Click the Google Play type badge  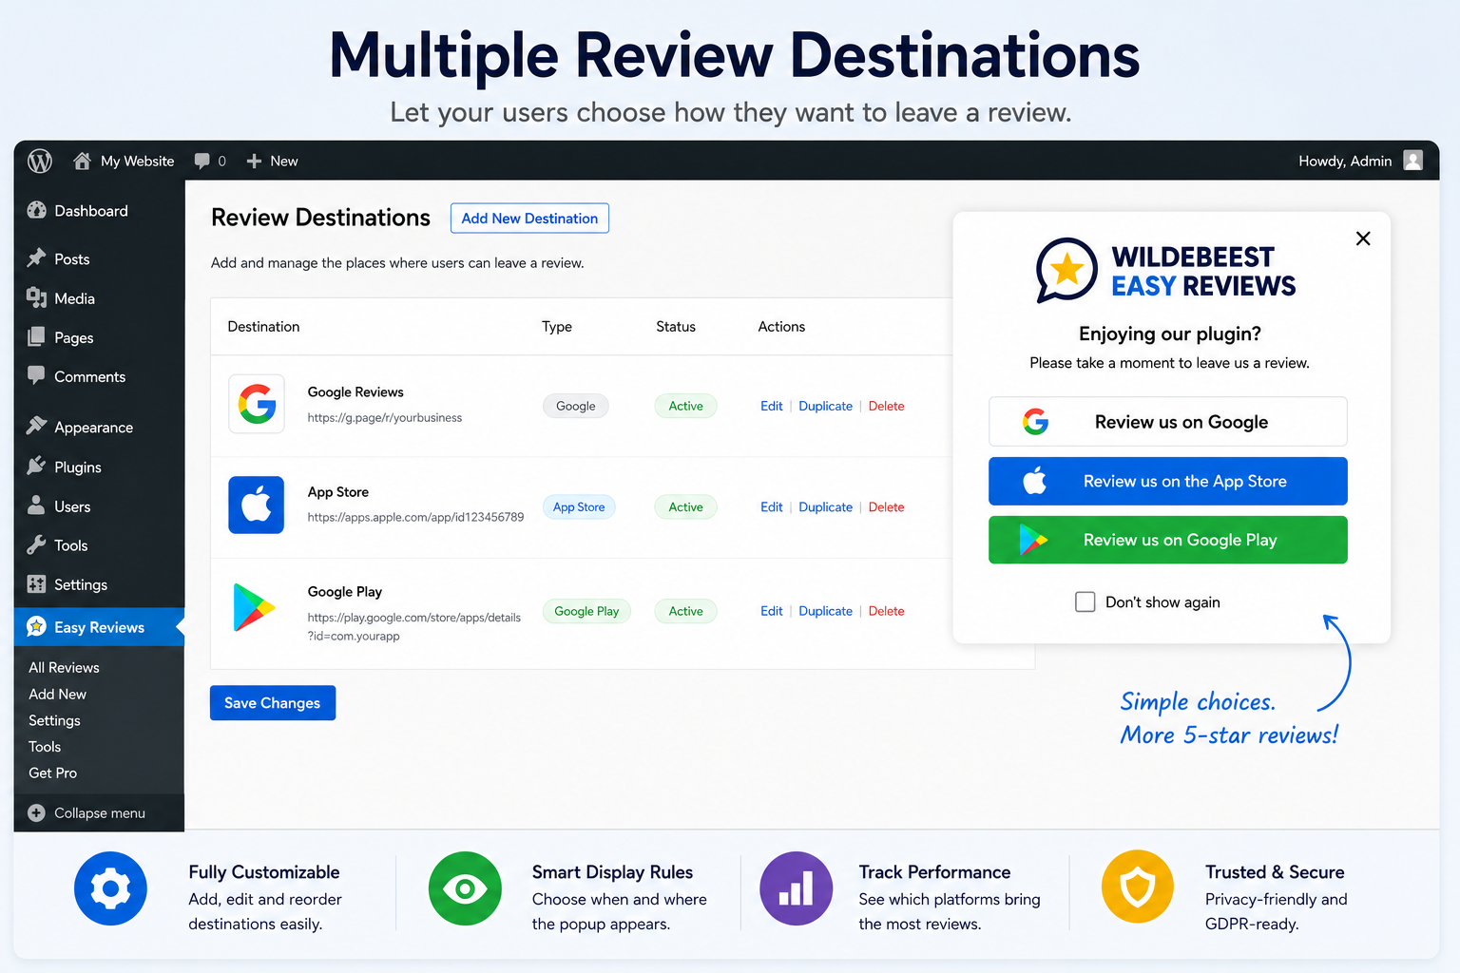[586, 611]
